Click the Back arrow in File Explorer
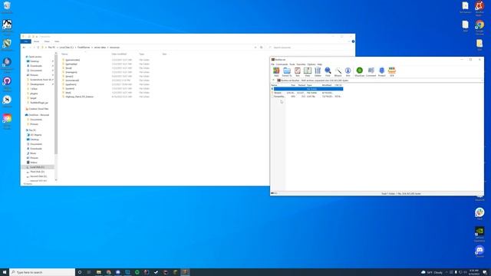 pos(24,48)
